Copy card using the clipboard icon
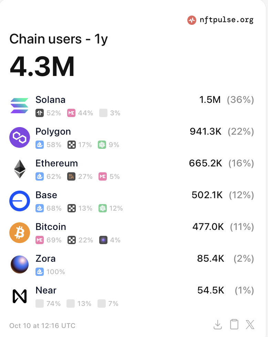 pyautogui.click(x=234, y=324)
